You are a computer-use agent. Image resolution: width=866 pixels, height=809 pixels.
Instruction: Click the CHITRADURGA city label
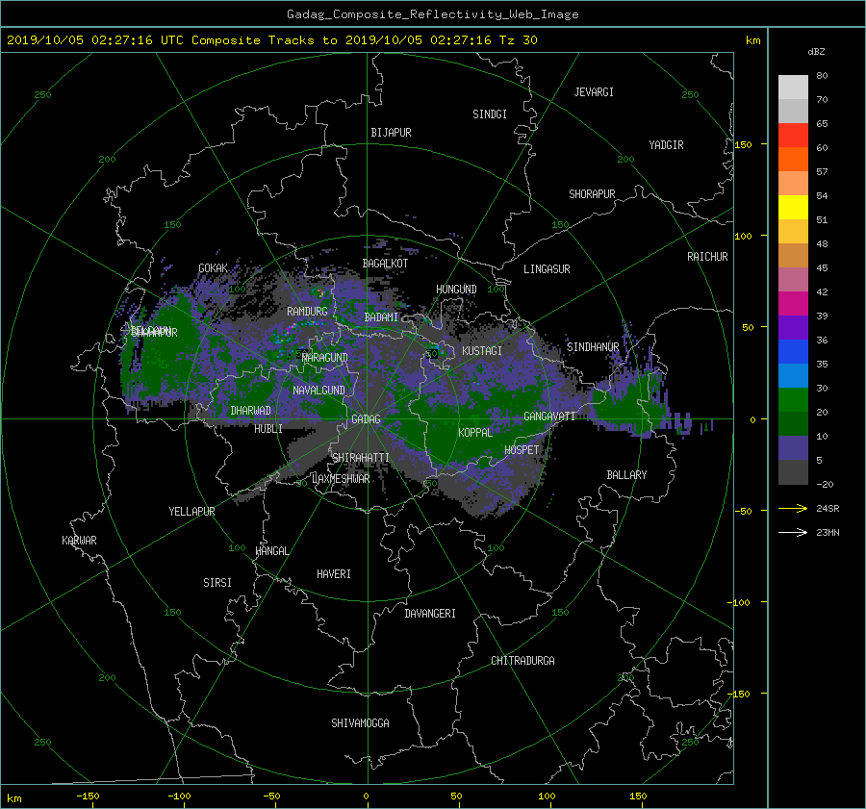[x=522, y=661]
